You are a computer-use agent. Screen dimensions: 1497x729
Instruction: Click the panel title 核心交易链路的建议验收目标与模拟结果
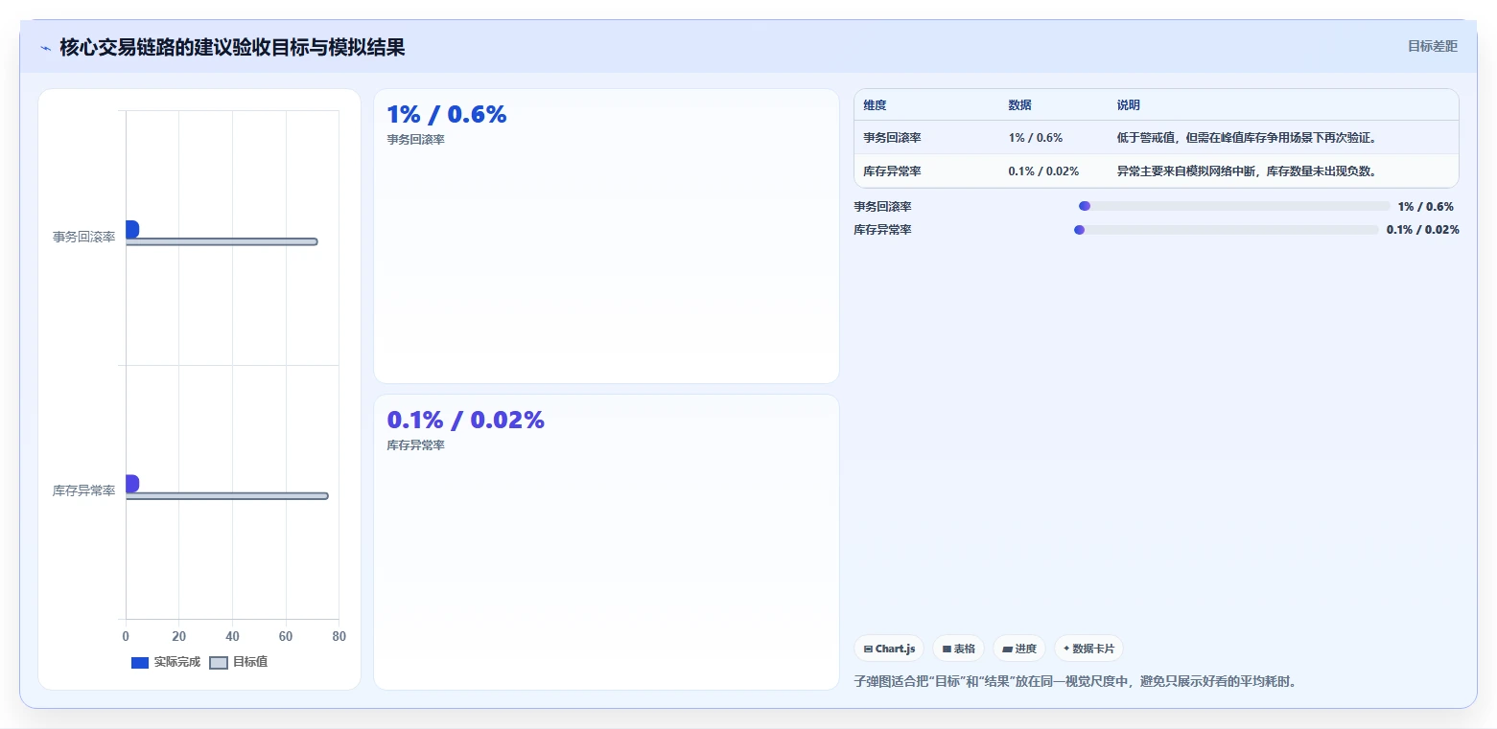point(232,47)
